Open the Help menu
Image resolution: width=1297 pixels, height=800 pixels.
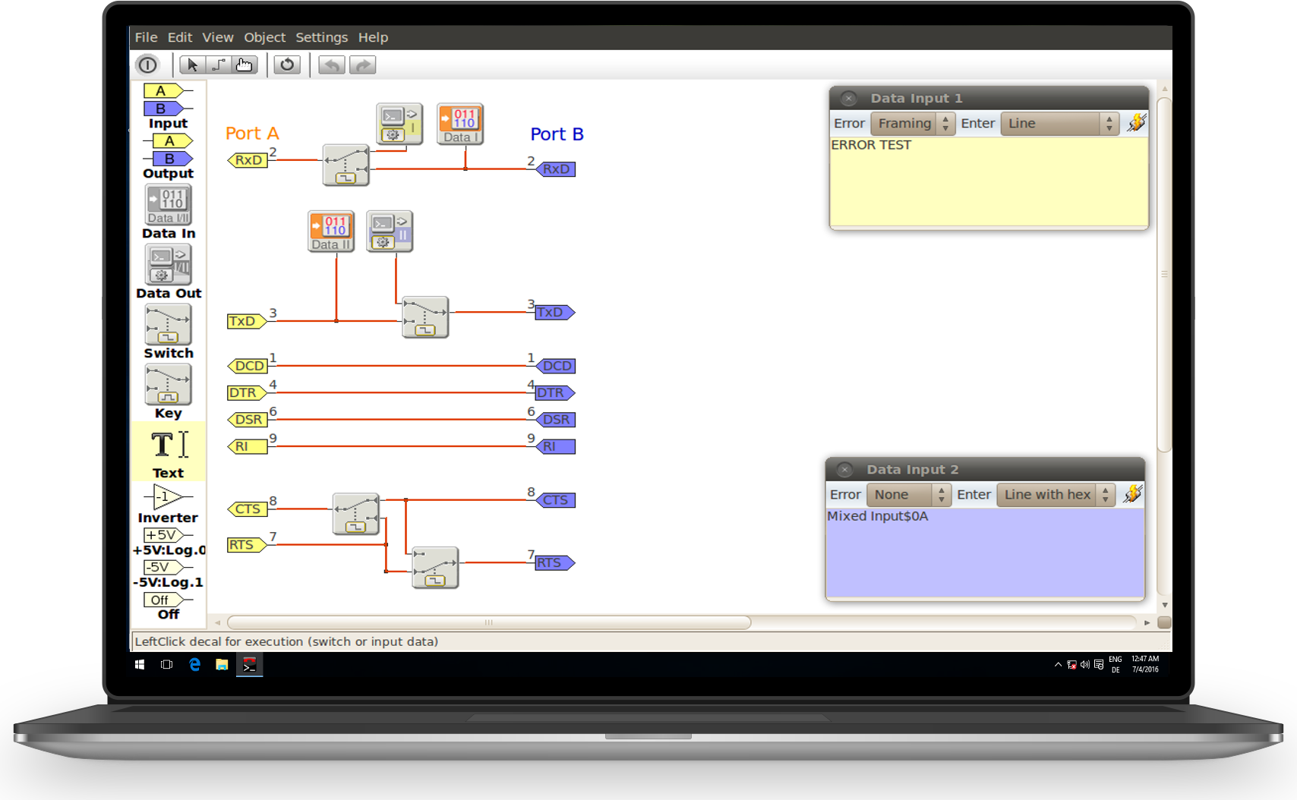click(373, 37)
